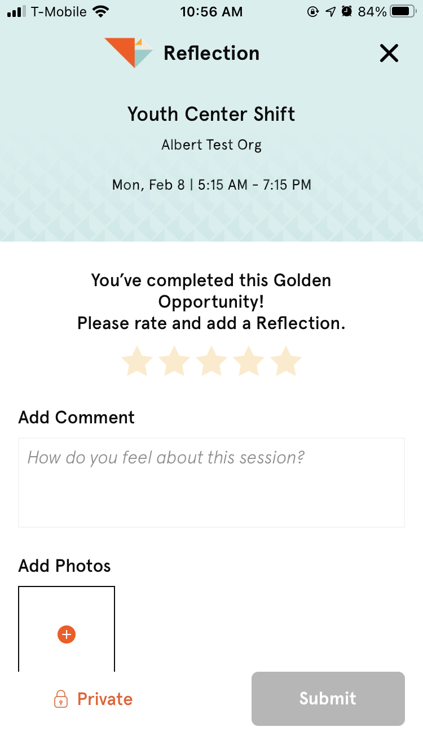Rate five stars with last star
Viewport: 423px width, 753px height.
click(x=287, y=361)
